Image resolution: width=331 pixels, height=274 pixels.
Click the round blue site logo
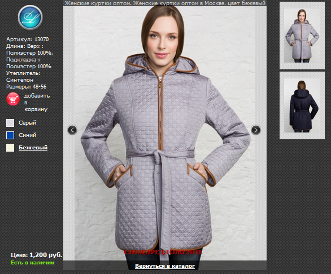(30, 17)
